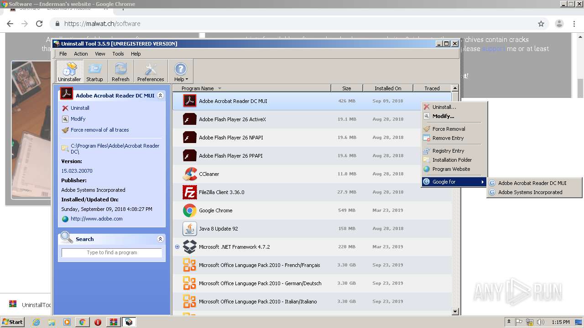The image size is (584, 328).
Task: Open the Chrome taskbar button
Action: point(82,322)
